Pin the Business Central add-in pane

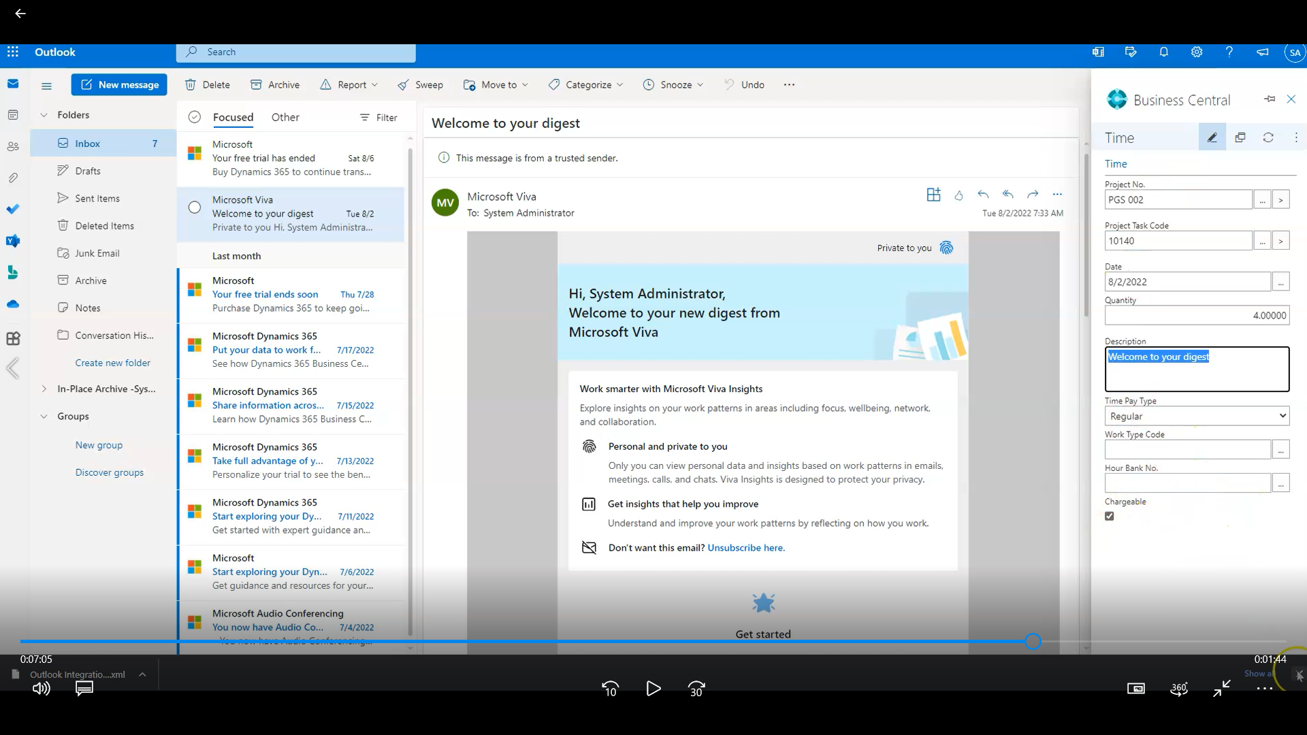pos(1270,99)
